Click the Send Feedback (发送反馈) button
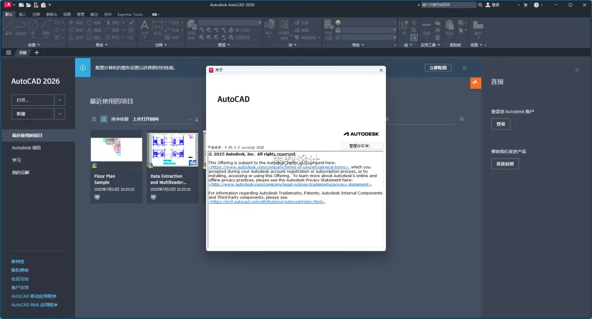 coord(505,164)
